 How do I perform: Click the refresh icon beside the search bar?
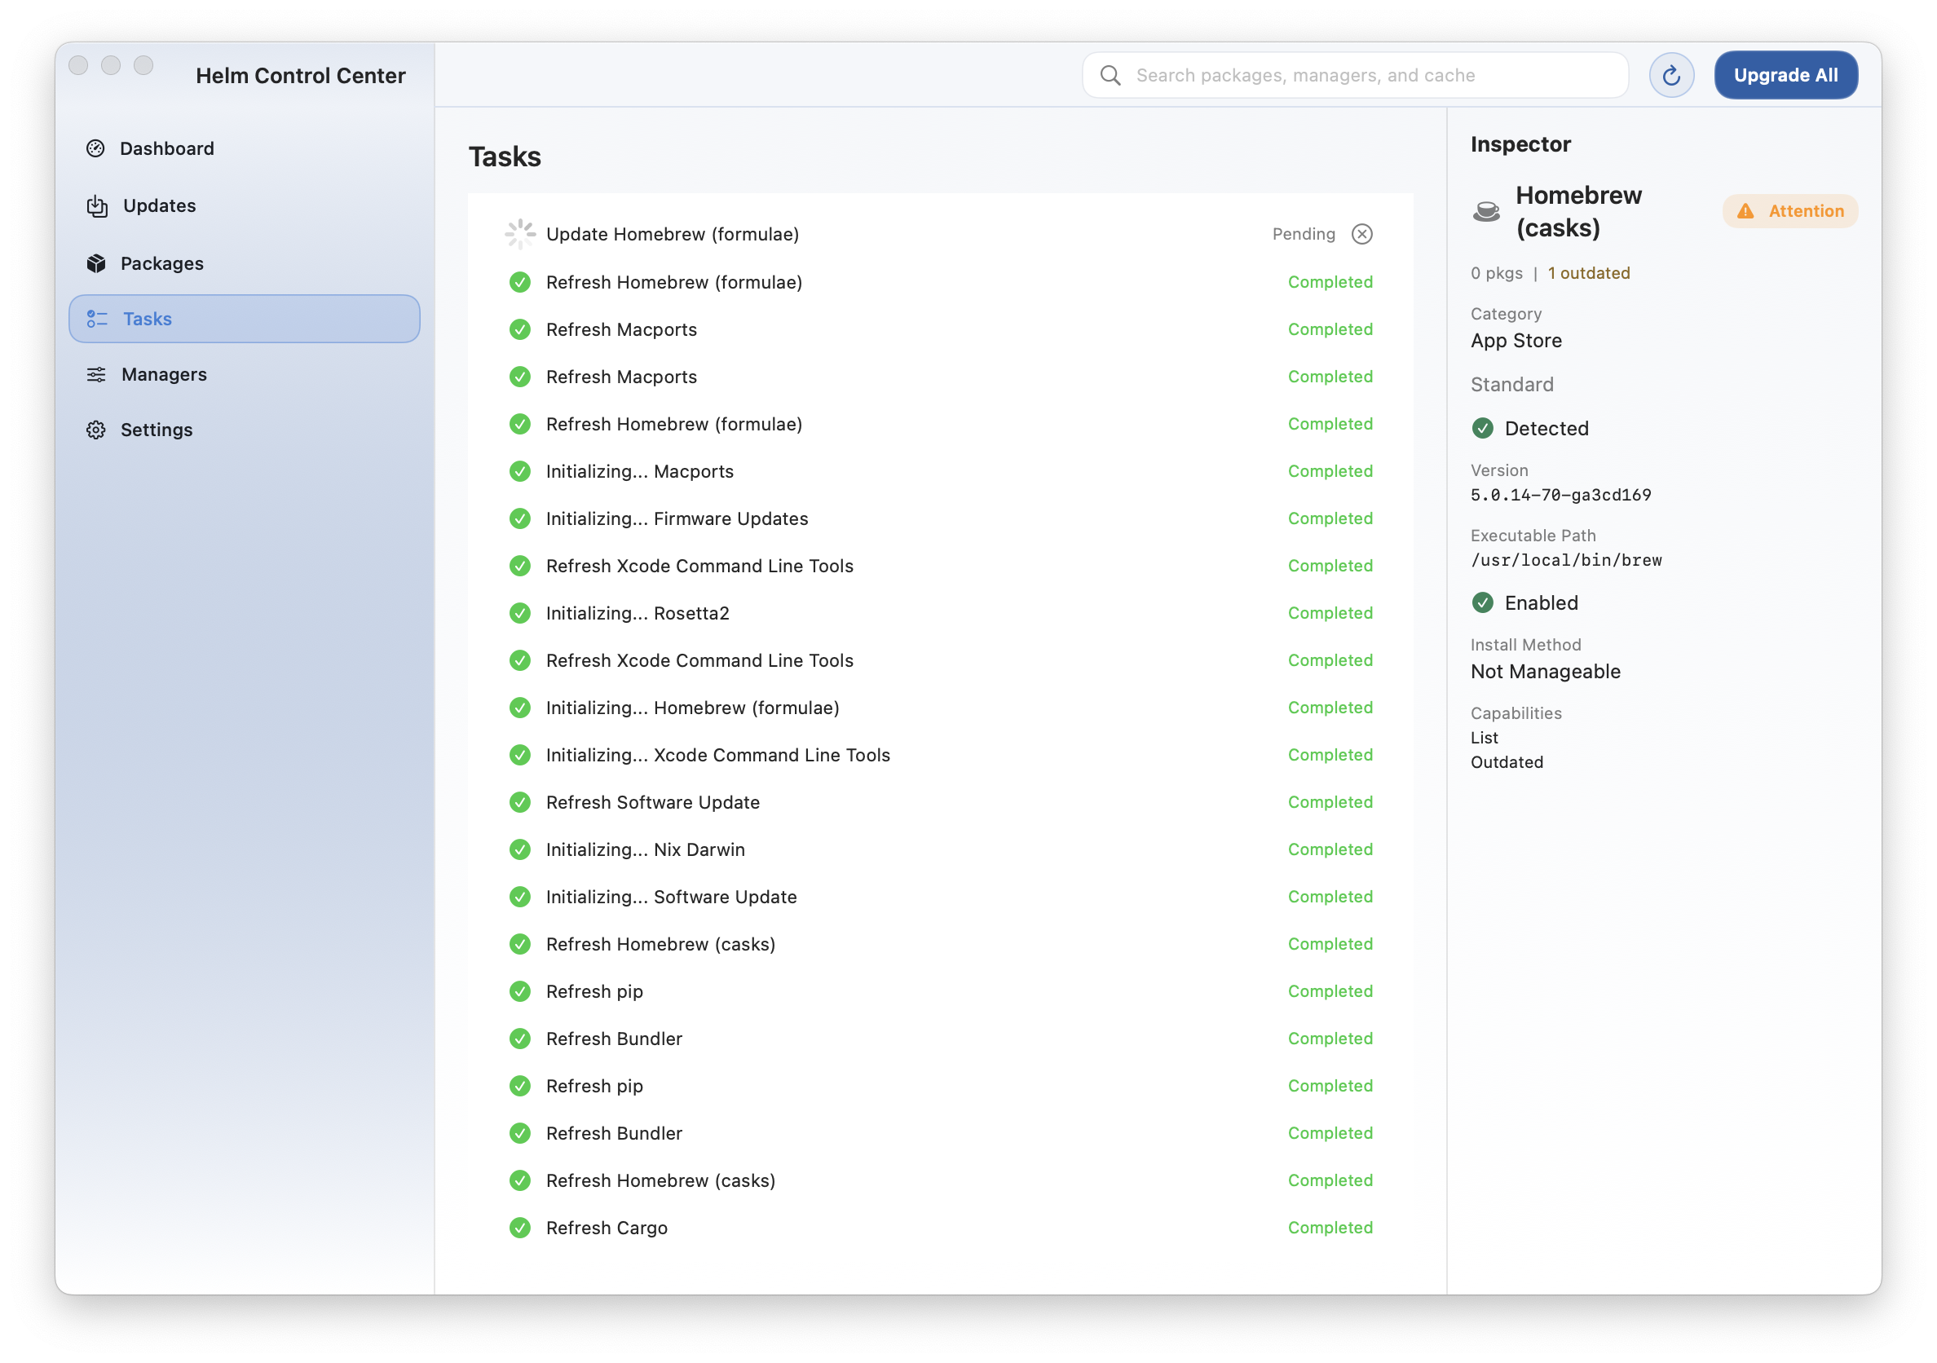[x=1671, y=74]
